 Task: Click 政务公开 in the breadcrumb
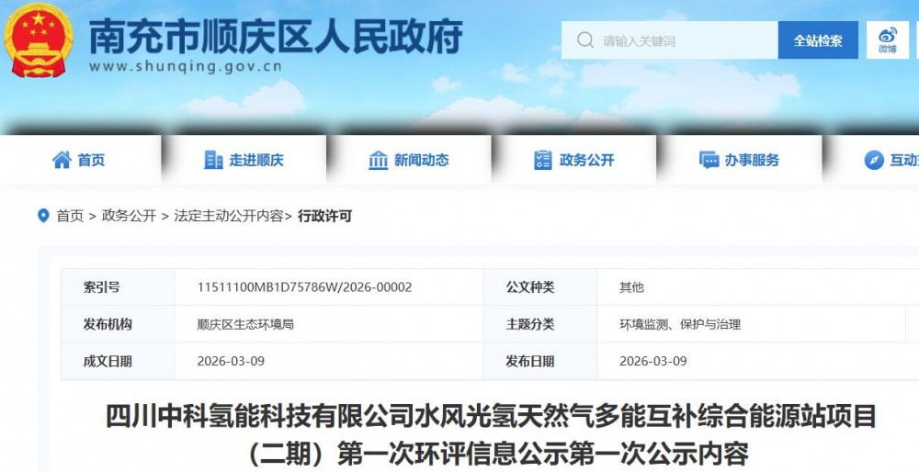click(129, 216)
